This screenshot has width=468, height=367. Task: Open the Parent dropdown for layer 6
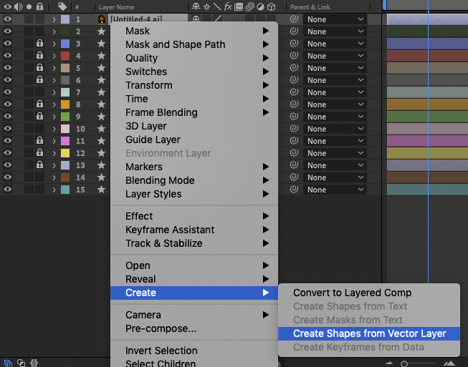click(x=336, y=80)
